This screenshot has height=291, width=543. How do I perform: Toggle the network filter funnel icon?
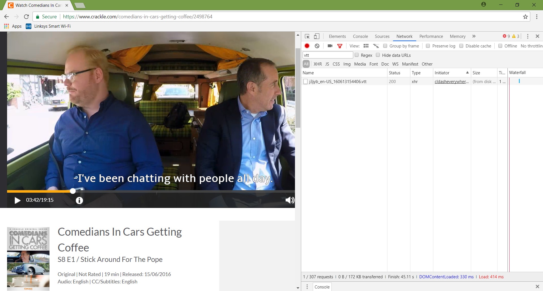(x=340, y=46)
